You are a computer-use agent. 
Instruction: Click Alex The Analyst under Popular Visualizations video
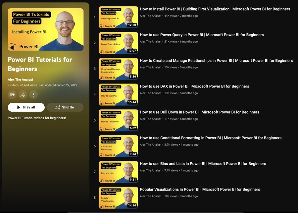coord(151,196)
